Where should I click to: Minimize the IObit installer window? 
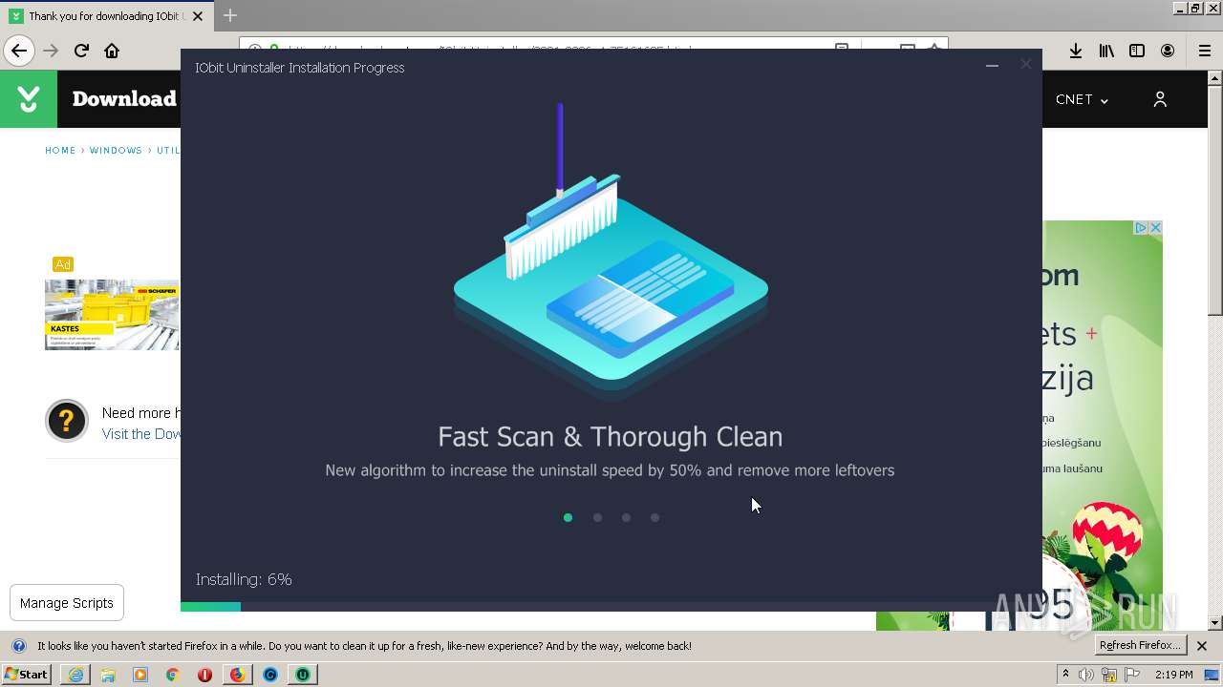click(x=992, y=66)
